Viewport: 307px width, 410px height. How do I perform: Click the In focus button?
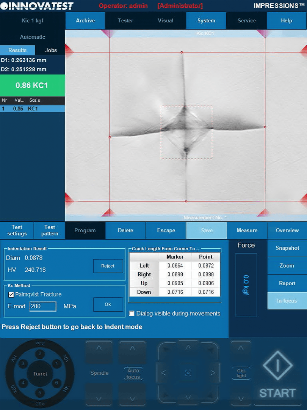click(x=287, y=301)
